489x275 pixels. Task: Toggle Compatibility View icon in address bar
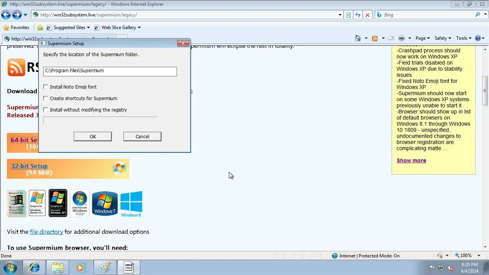tap(348, 15)
